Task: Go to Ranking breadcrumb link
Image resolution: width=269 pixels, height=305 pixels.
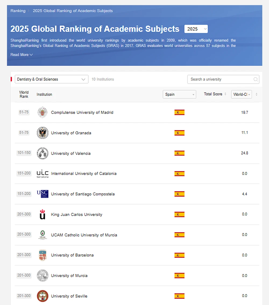Action: [18, 11]
